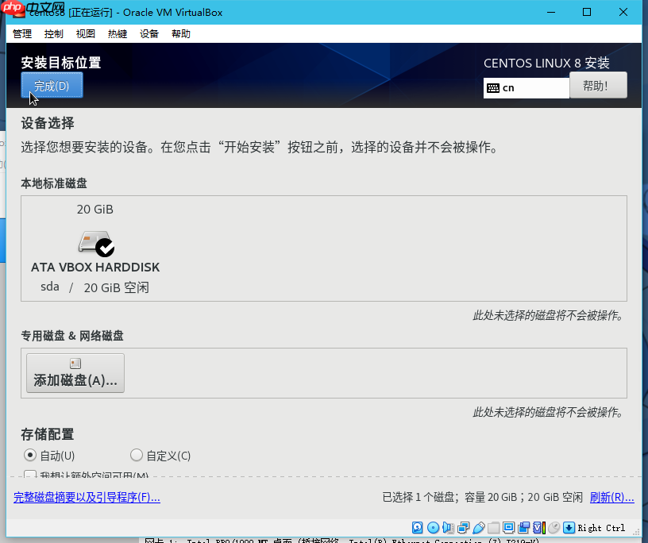Click the 添加磁盘 button
This screenshot has width=648, height=543.
point(75,373)
